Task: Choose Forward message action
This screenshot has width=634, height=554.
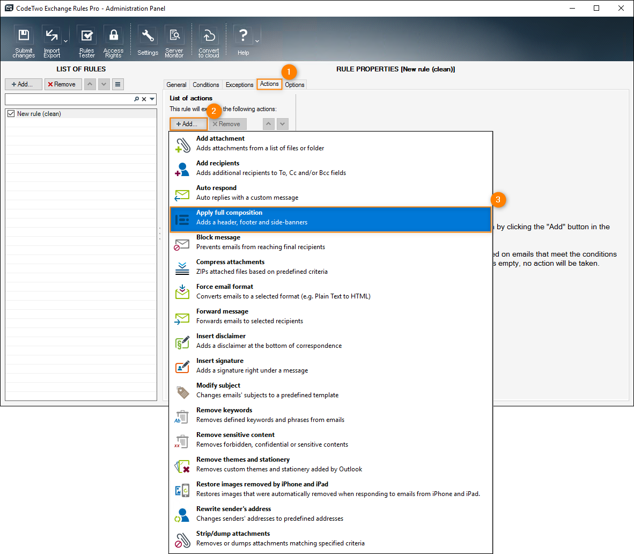Action: click(330, 316)
